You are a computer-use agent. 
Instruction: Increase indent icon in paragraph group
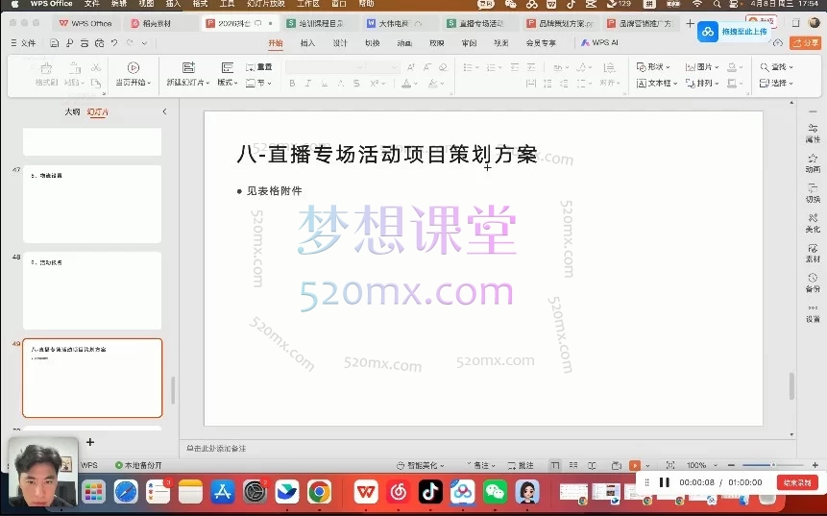531,67
